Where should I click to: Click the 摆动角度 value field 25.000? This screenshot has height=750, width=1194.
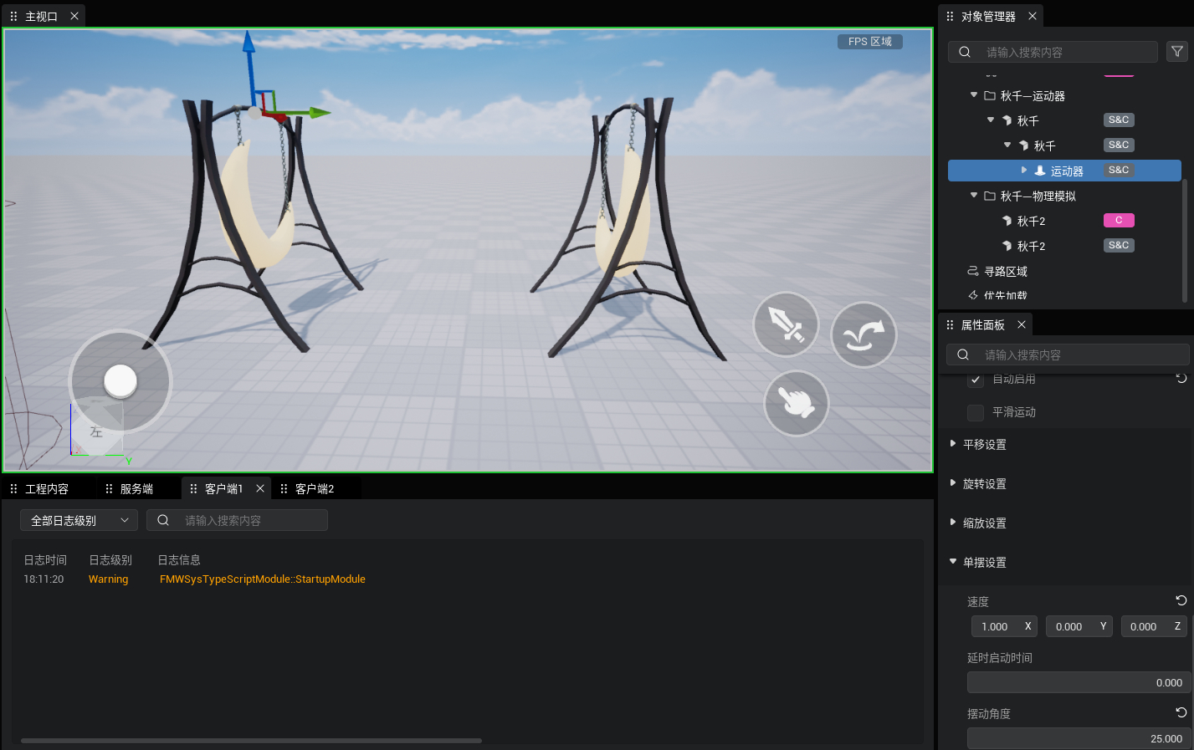click(x=1079, y=738)
